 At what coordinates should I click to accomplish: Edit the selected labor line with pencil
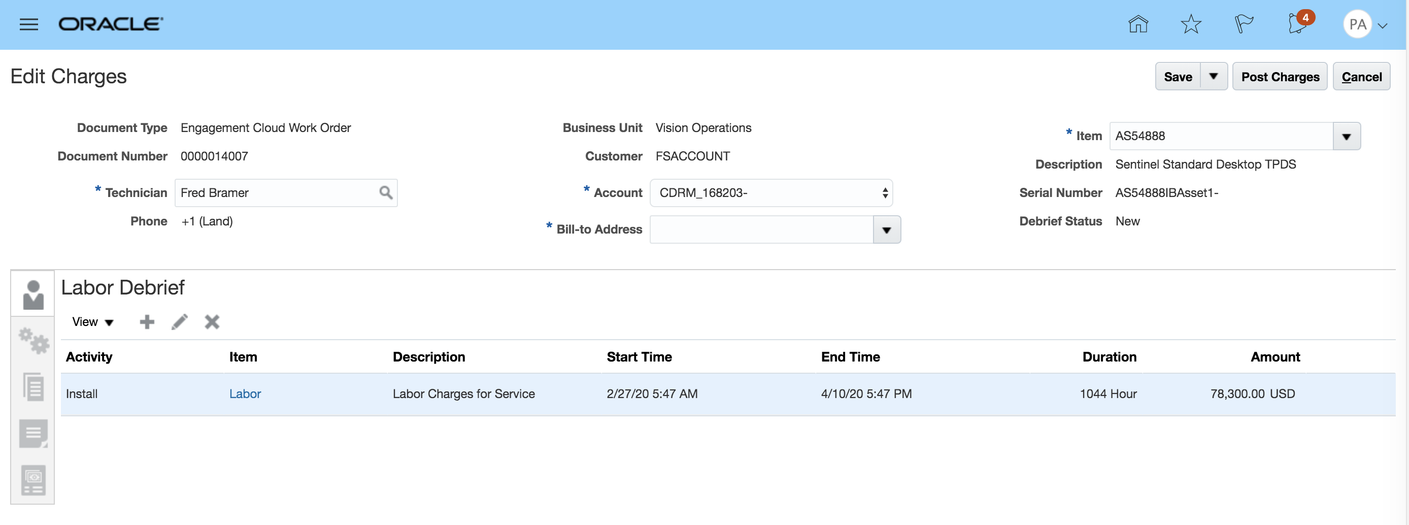[x=179, y=322]
